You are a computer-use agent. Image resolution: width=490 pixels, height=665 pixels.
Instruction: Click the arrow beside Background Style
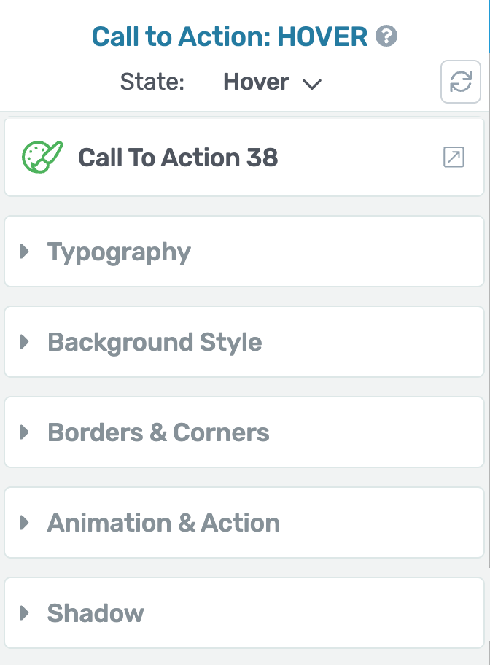coord(26,342)
